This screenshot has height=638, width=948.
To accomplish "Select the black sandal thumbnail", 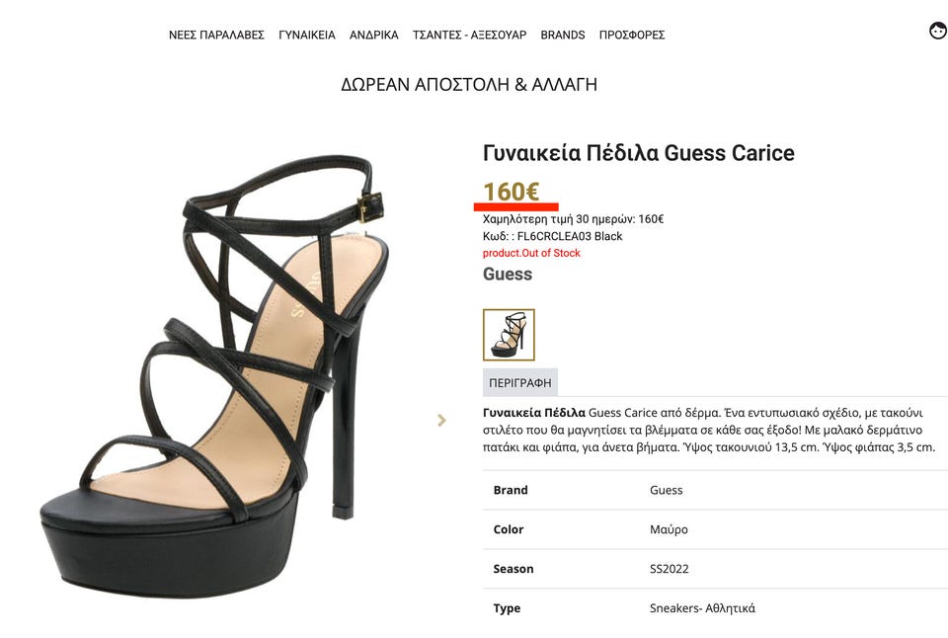I will (x=509, y=335).
